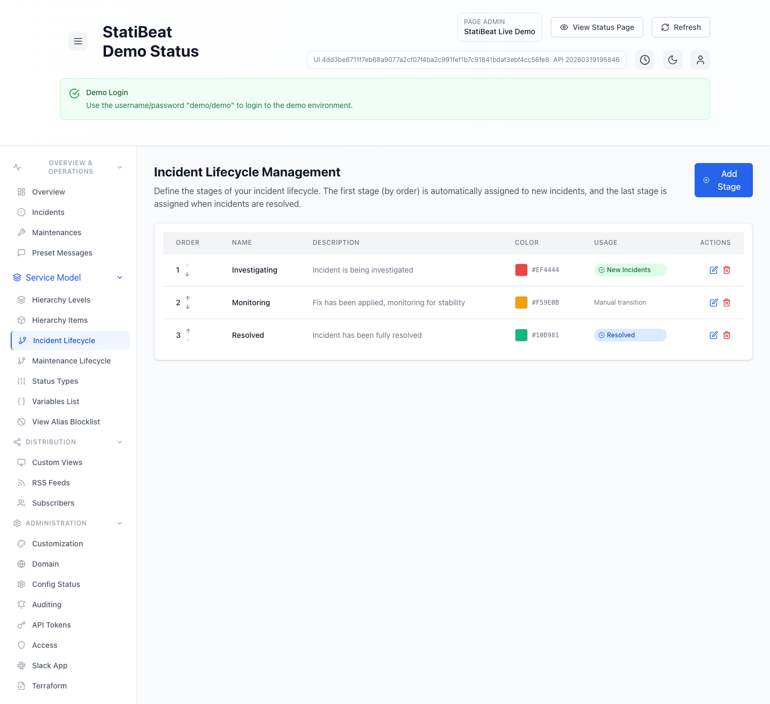
Task: Collapse the Service Model section
Action: tap(120, 277)
